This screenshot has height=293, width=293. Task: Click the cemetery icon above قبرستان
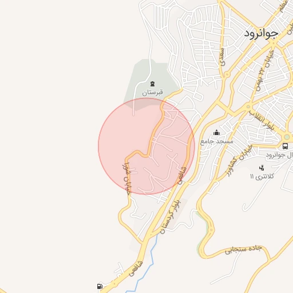(152, 84)
